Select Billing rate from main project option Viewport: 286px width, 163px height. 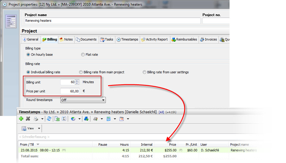[x=81, y=72]
